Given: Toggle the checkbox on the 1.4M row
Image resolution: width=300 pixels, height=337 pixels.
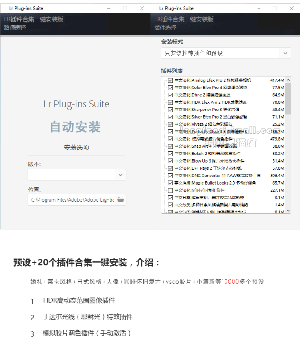Looking at the screenshot, I should pos(170,205).
